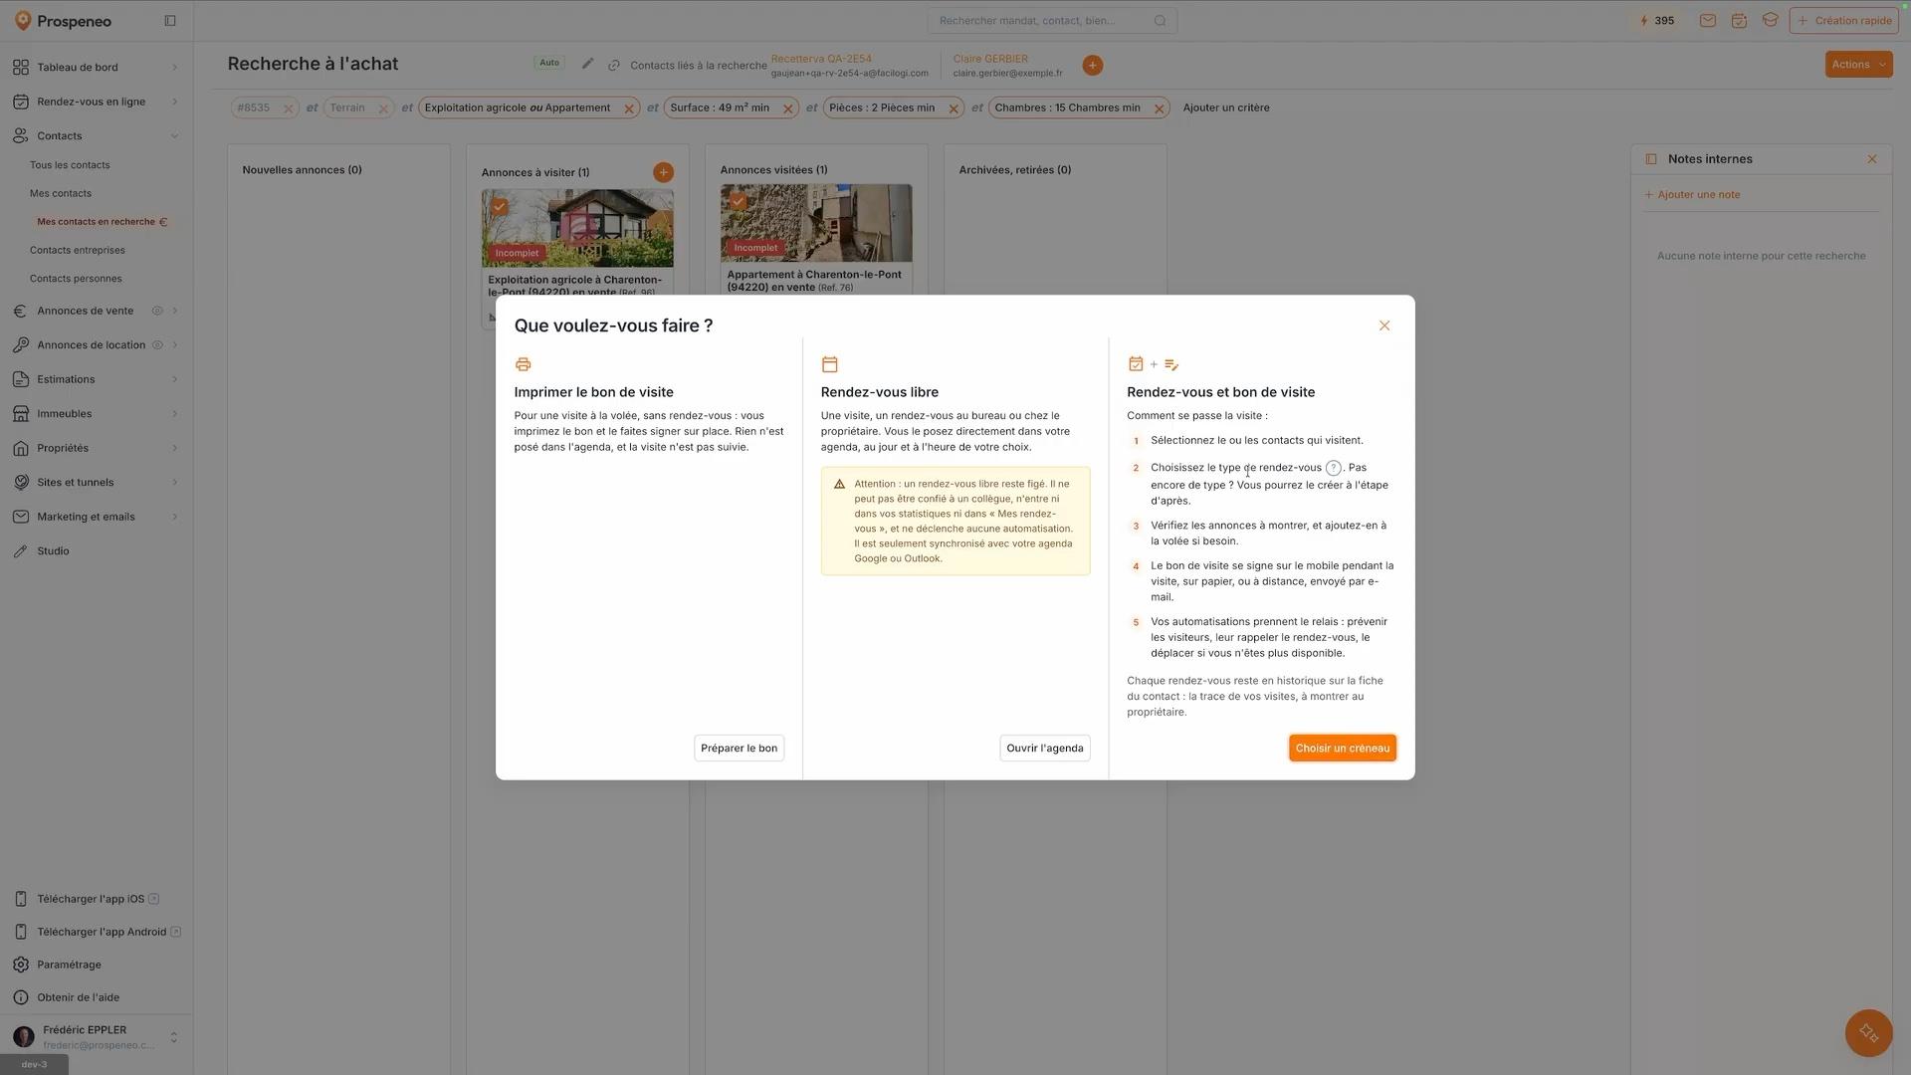Remove the 'Surface : 49 m² min' criterion
1911x1075 pixels.
tap(787, 108)
